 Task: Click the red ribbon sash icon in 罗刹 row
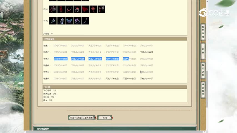tap(53, 9)
